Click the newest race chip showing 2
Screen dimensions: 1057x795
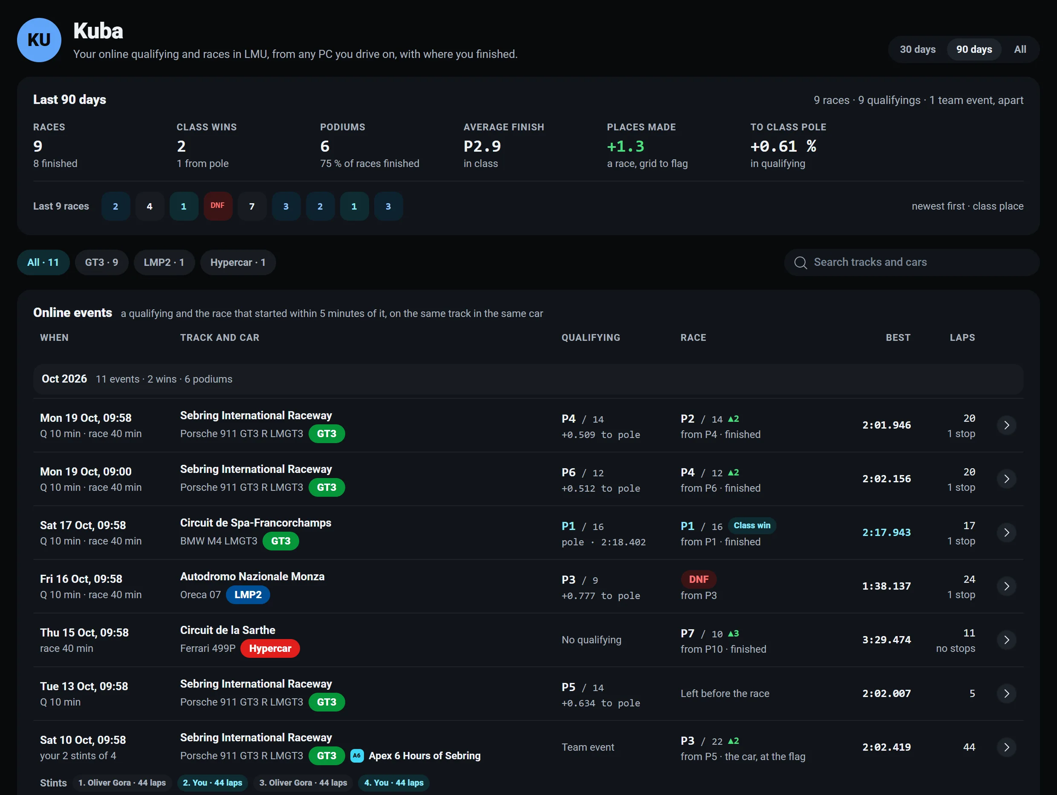click(116, 206)
